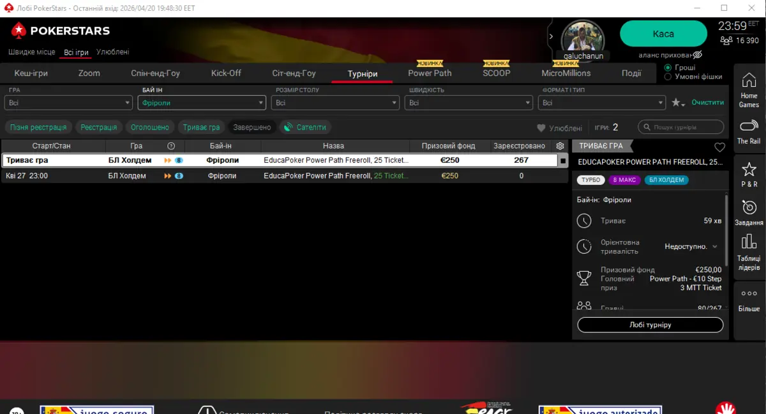Click the Пошук турнірів search field
766x414 pixels.
coord(682,128)
